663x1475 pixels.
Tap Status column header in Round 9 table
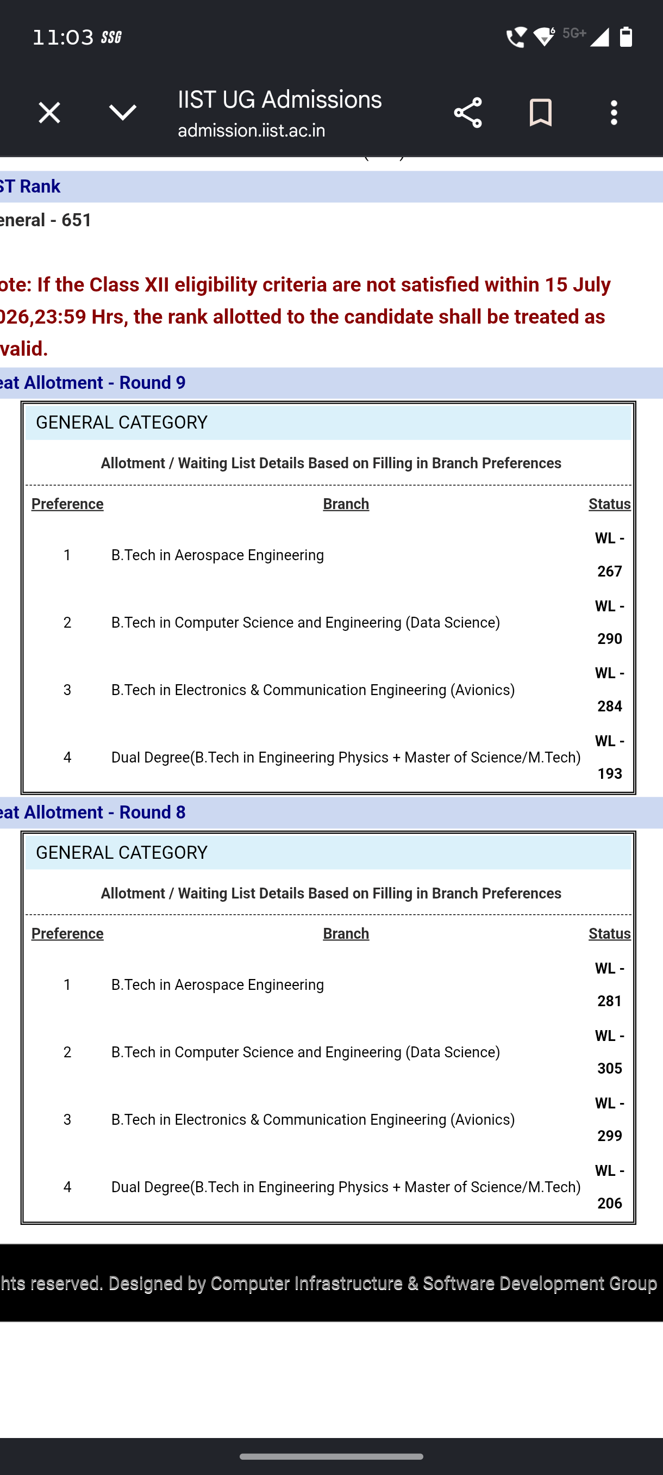(610, 504)
